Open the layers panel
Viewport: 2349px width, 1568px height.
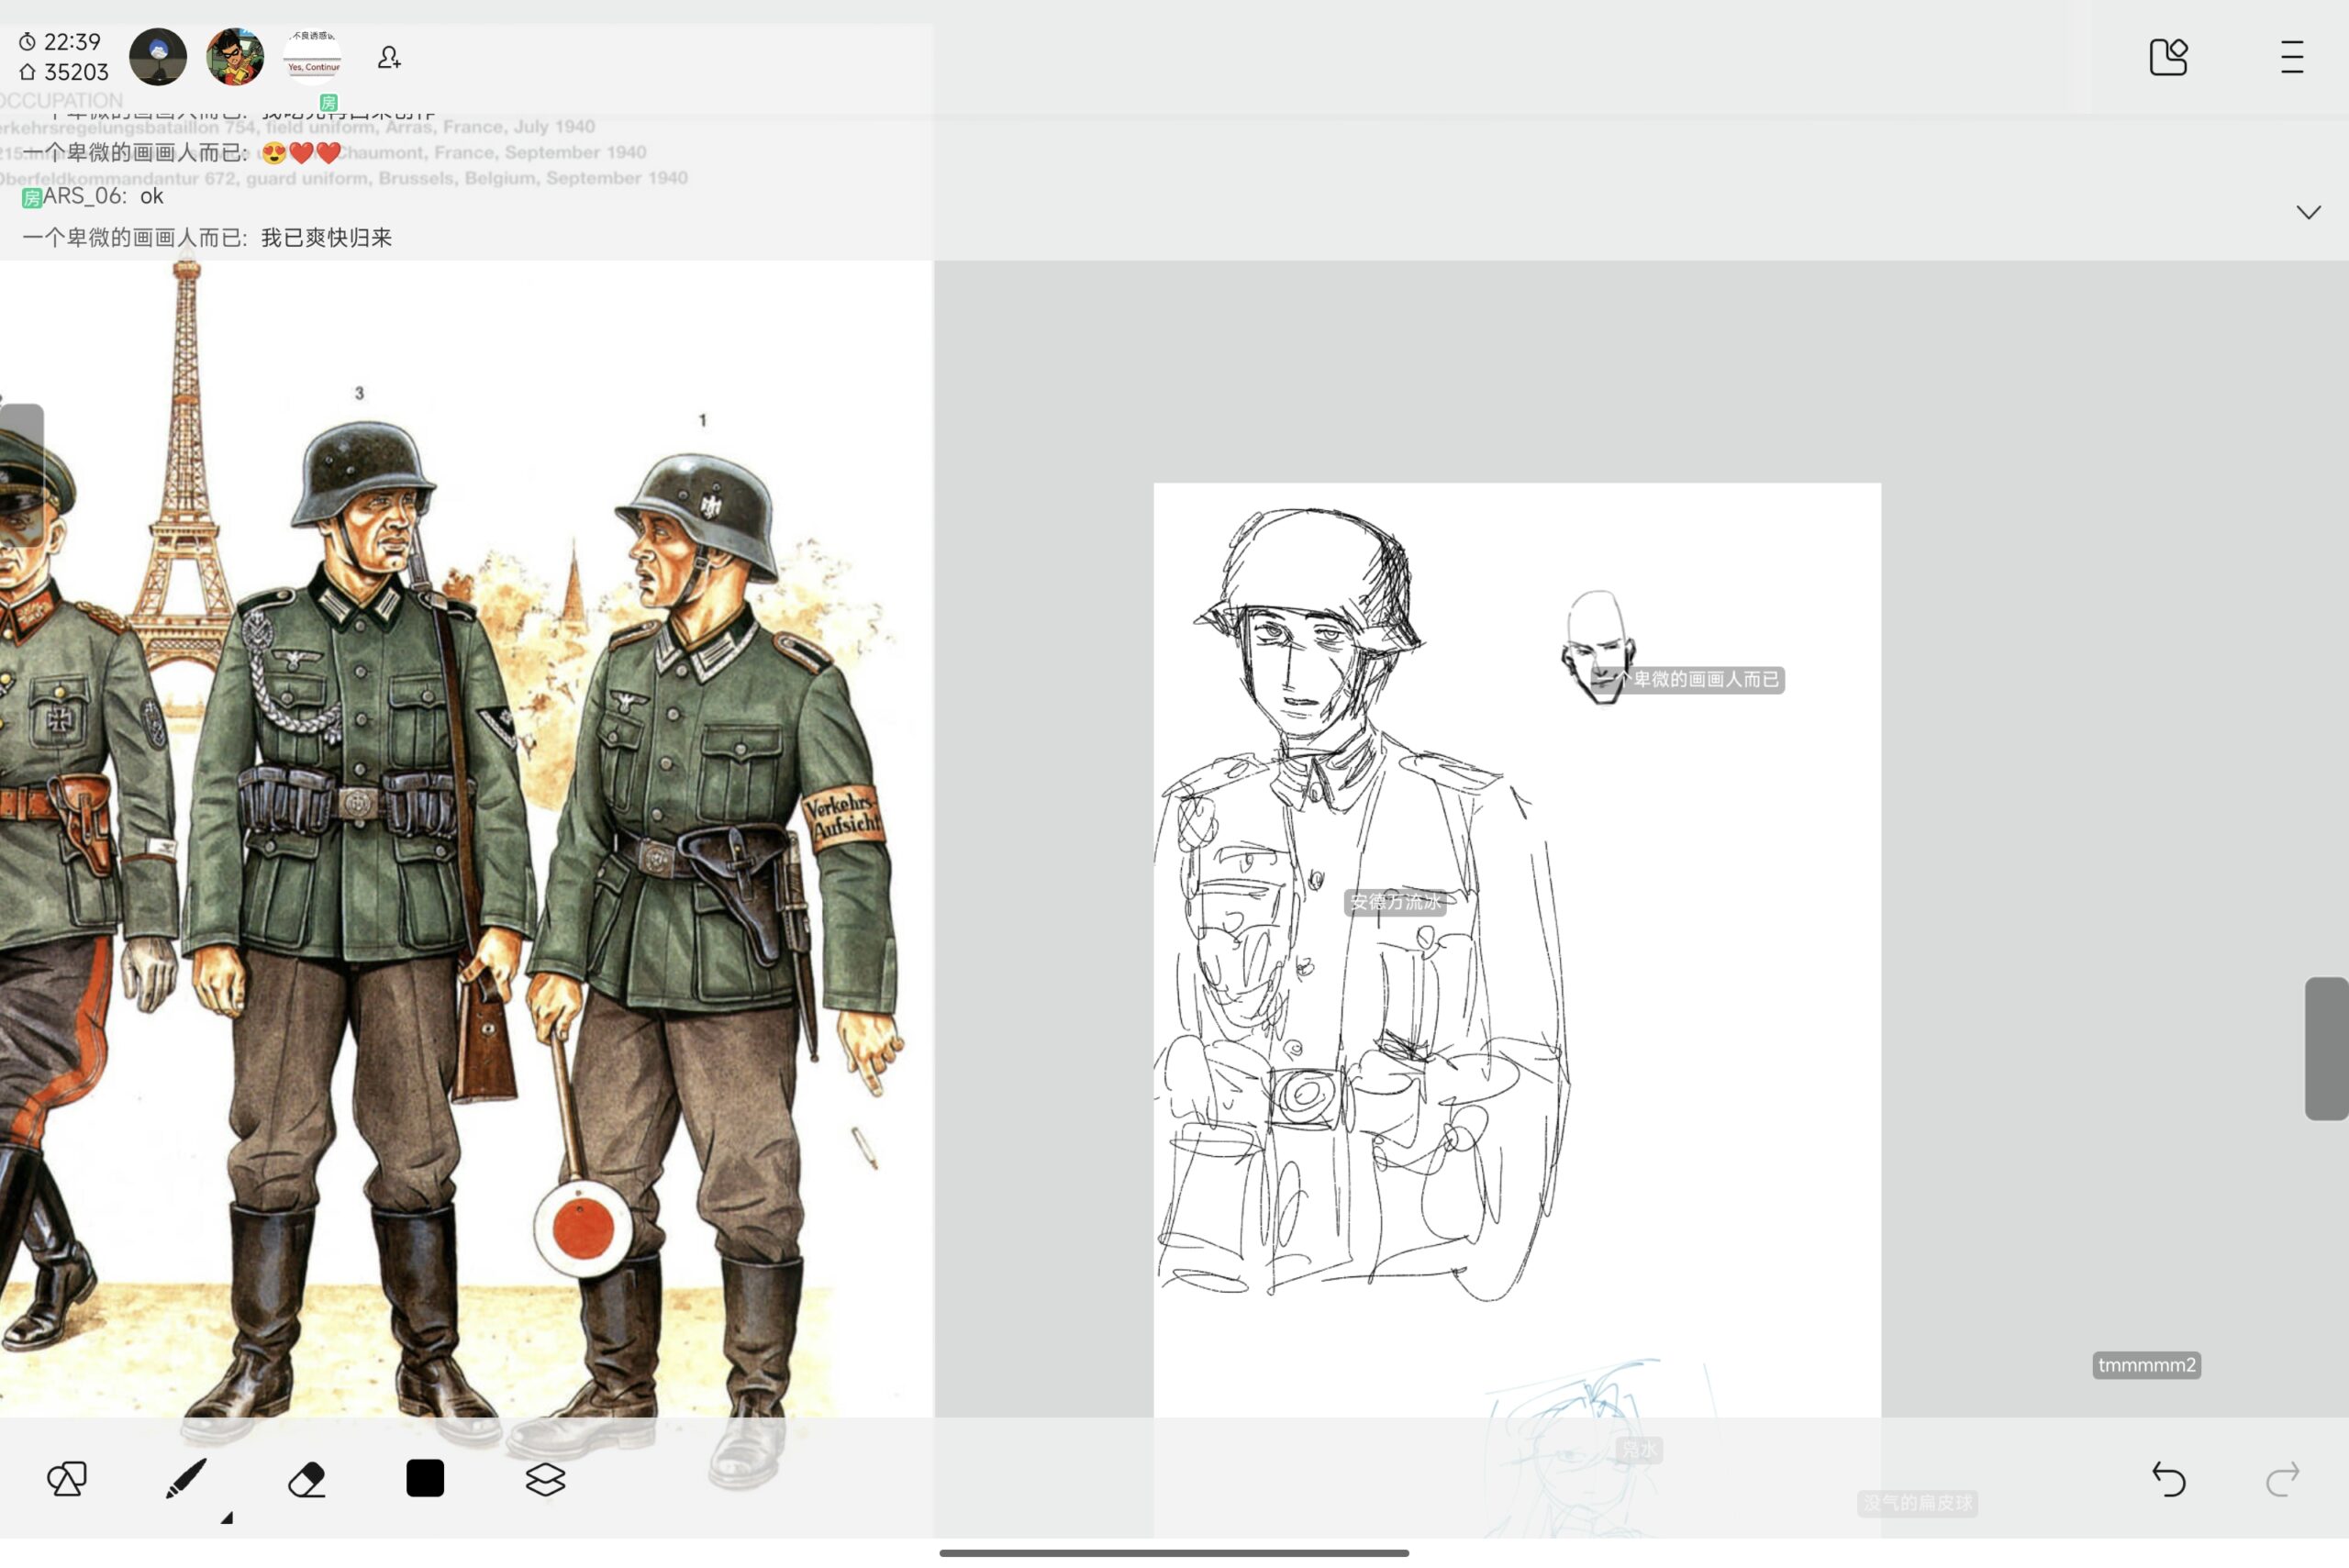point(545,1480)
